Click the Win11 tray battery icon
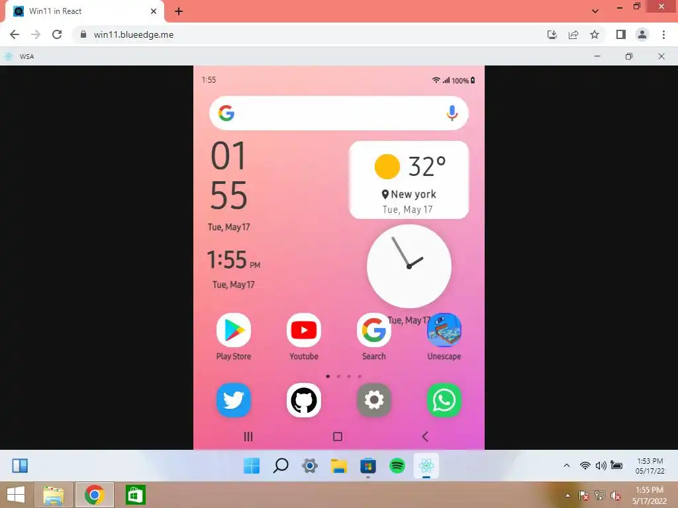This screenshot has width=678, height=508. (x=616, y=465)
